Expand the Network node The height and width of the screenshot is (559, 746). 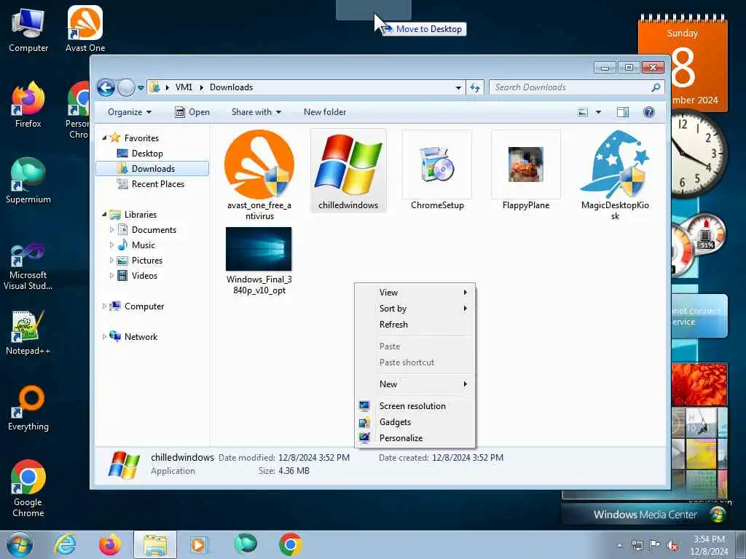point(104,336)
